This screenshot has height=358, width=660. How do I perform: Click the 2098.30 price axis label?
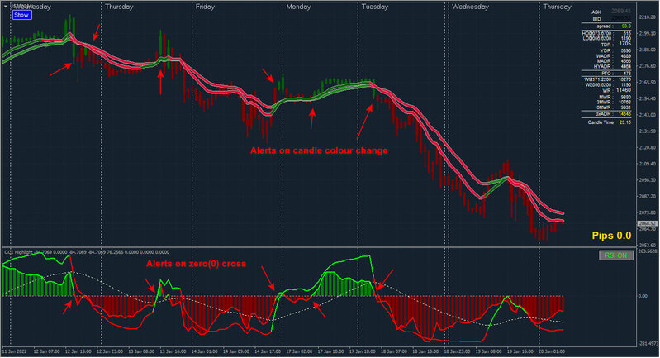(648, 180)
